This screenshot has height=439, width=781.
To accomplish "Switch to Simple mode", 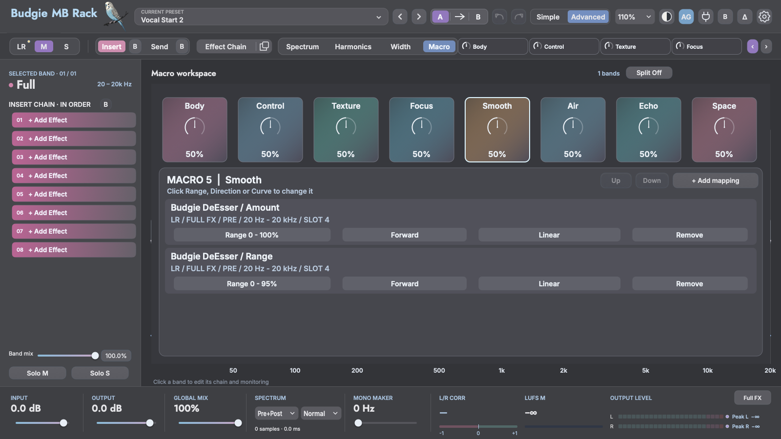I will coord(548,17).
